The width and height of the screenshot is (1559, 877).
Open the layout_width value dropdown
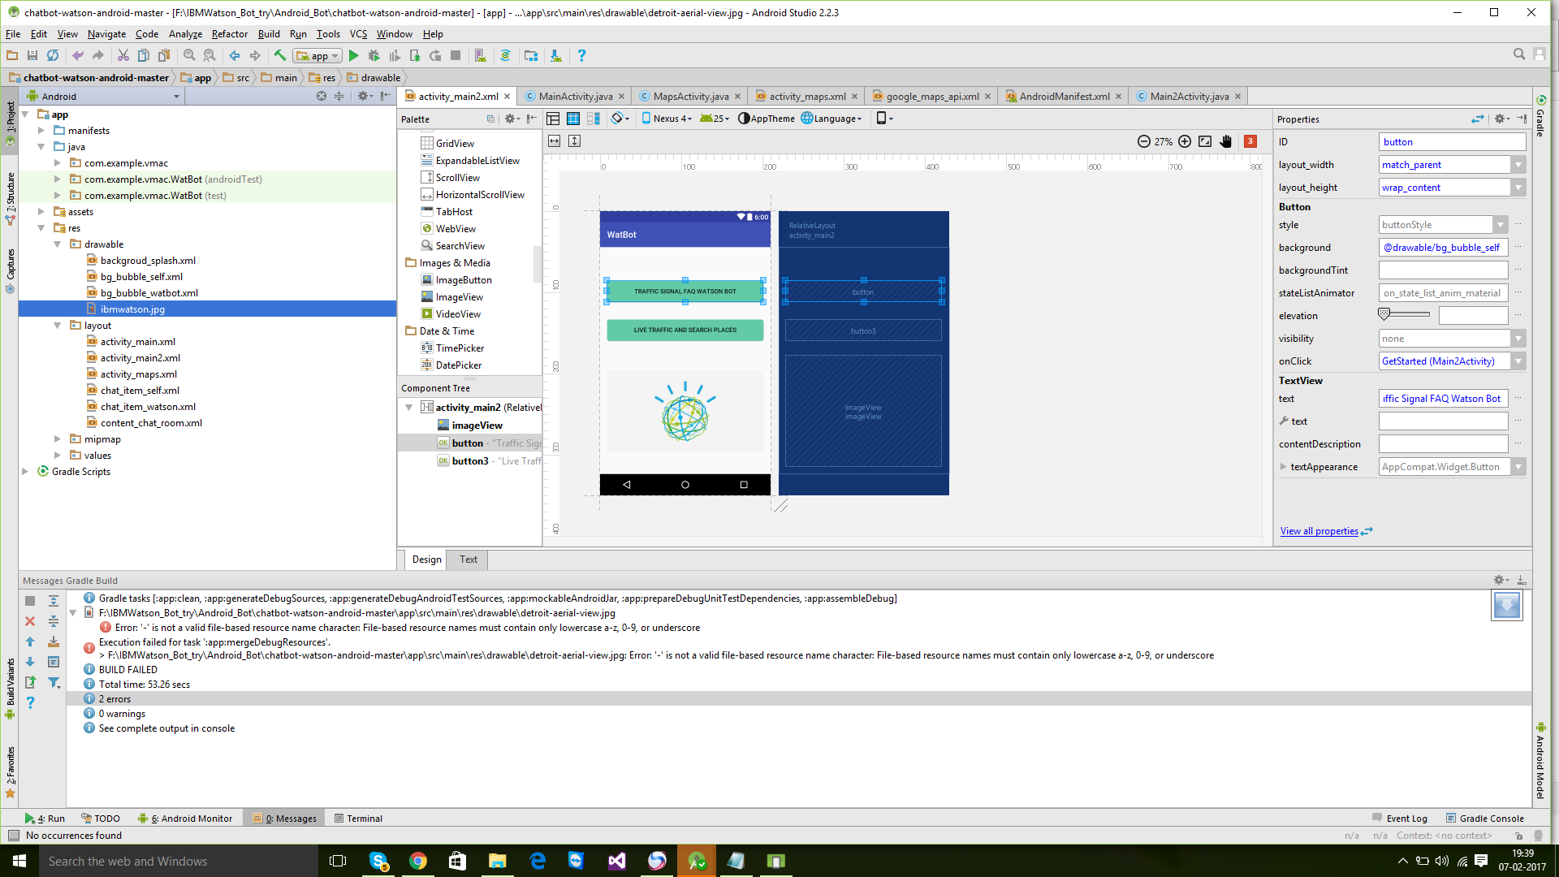click(1518, 165)
